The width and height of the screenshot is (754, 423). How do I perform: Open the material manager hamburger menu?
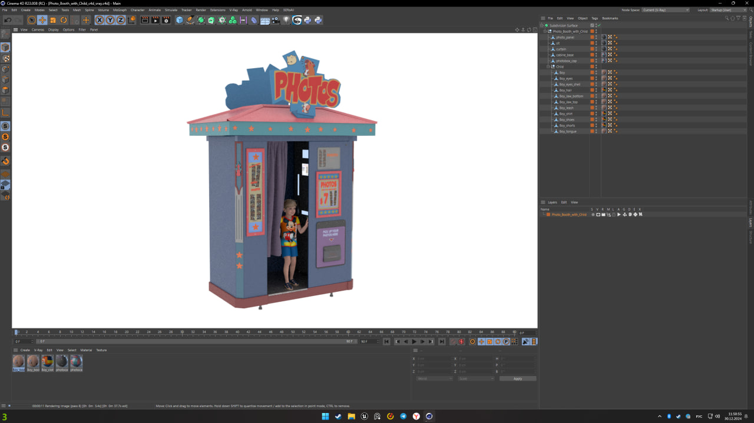click(x=15, y=350)
